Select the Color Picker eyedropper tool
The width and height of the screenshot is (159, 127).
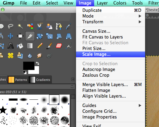68,26
